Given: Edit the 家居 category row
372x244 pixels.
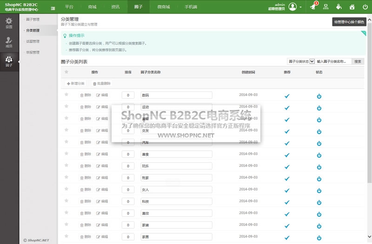Looking at the screenshot, I should (102, 237).
